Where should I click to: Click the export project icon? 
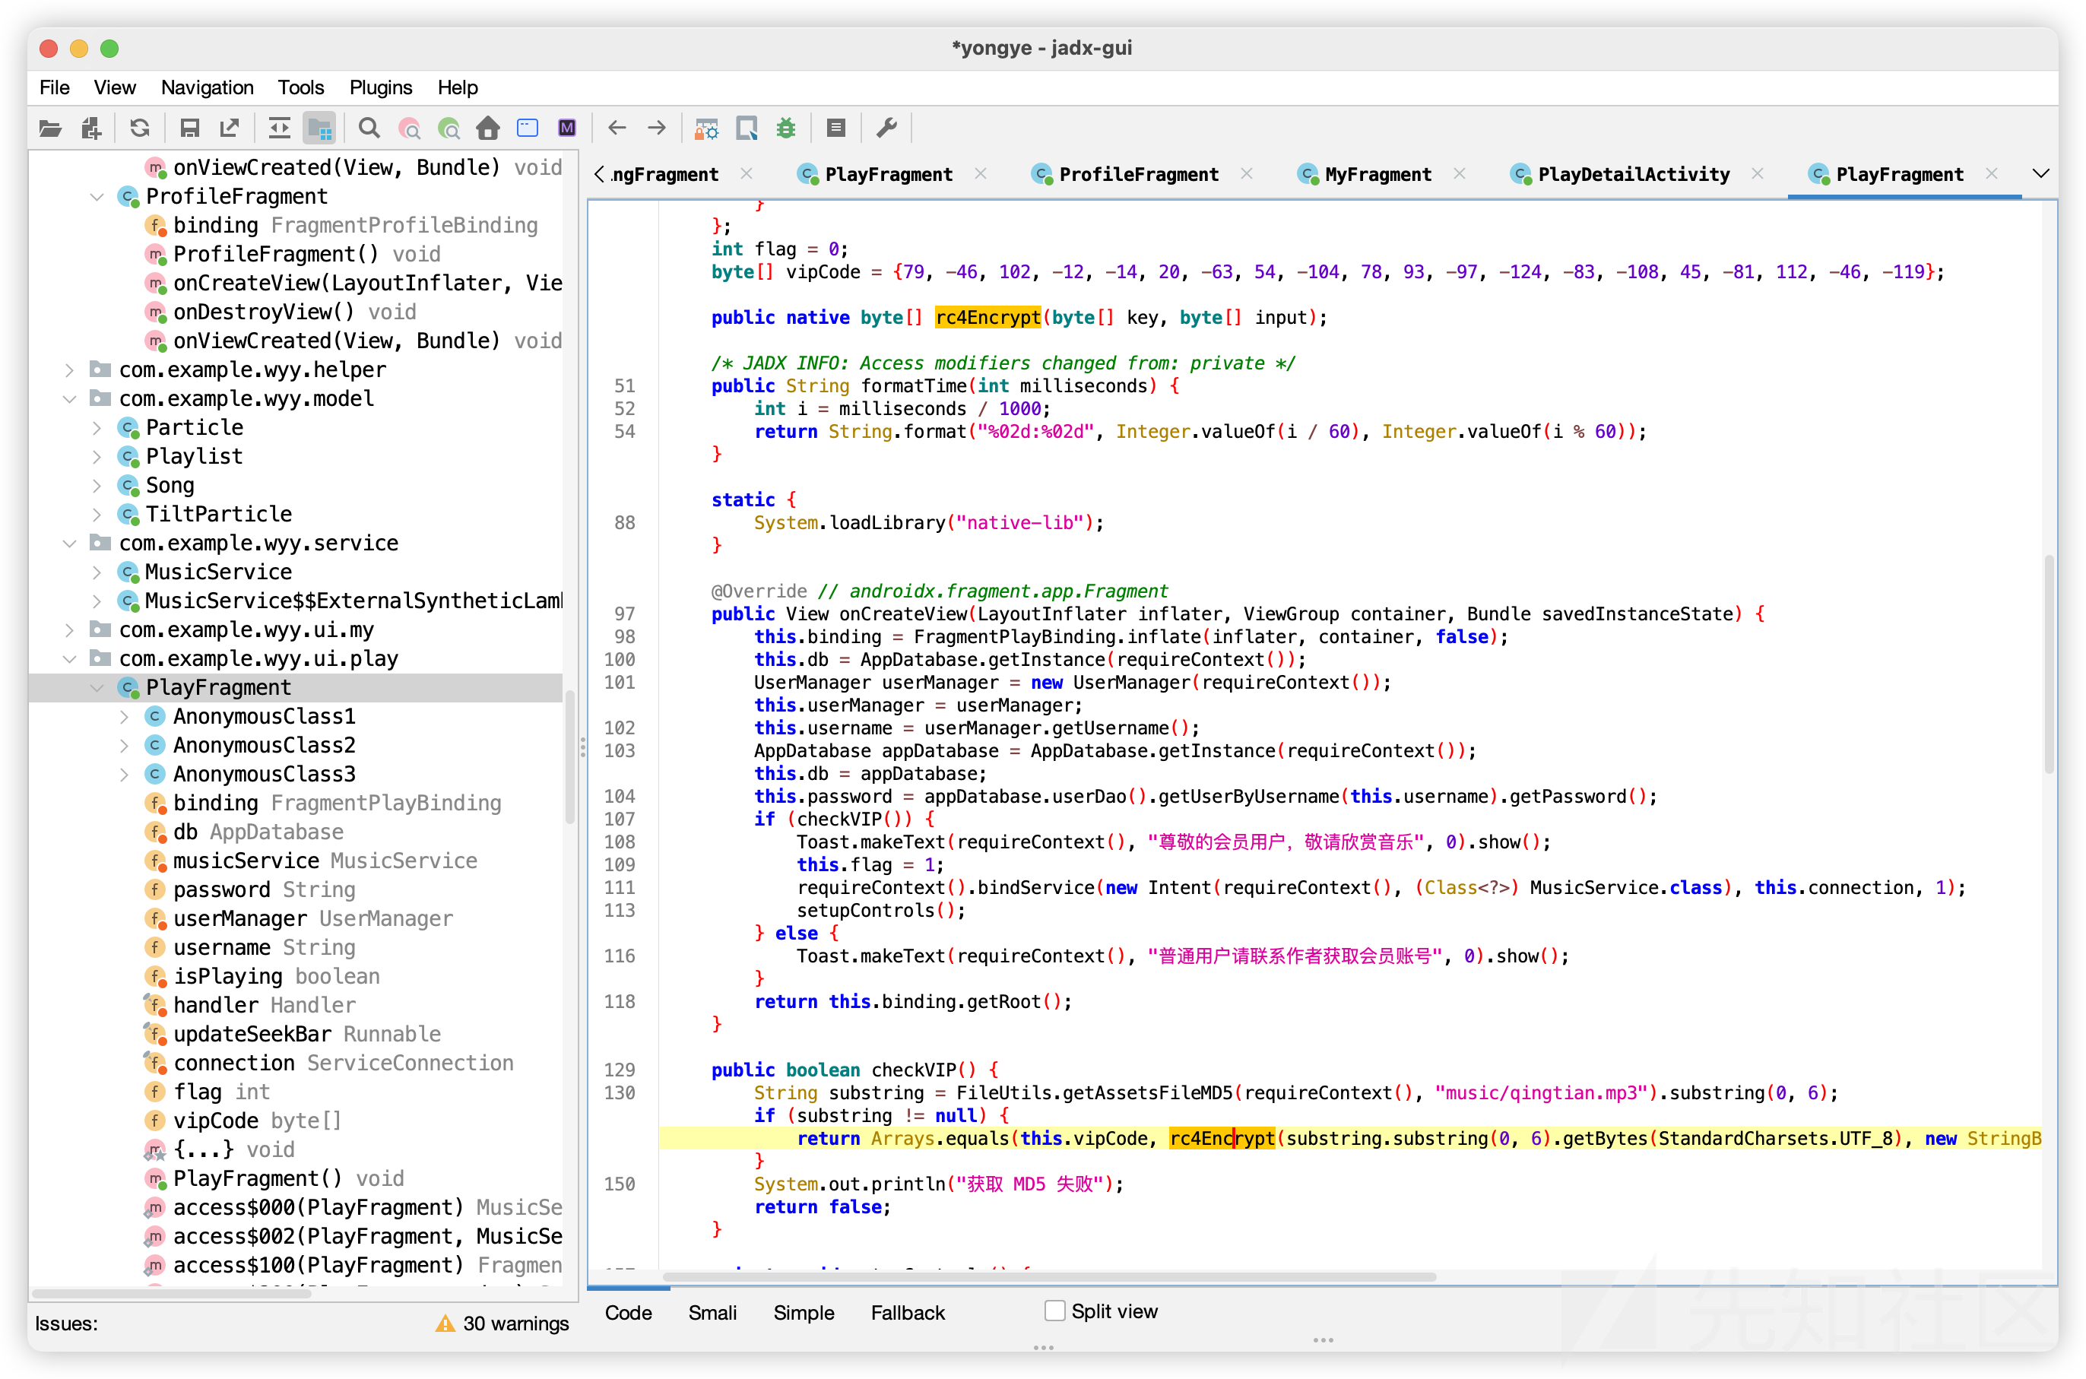(230, 128)
